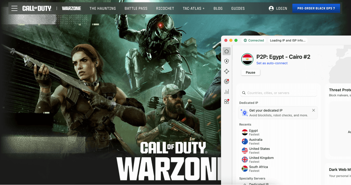Open the apps grid icon in sidebar
Viewport: 351px width, 185px height.
(x=227, y=102)
